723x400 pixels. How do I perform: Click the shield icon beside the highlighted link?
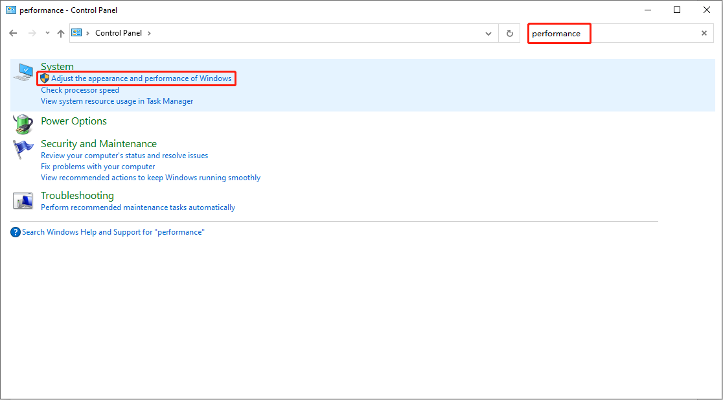pyautogui.click(x=44, y=78)
